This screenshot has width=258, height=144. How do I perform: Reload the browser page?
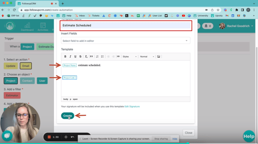[x=14, y=10]
